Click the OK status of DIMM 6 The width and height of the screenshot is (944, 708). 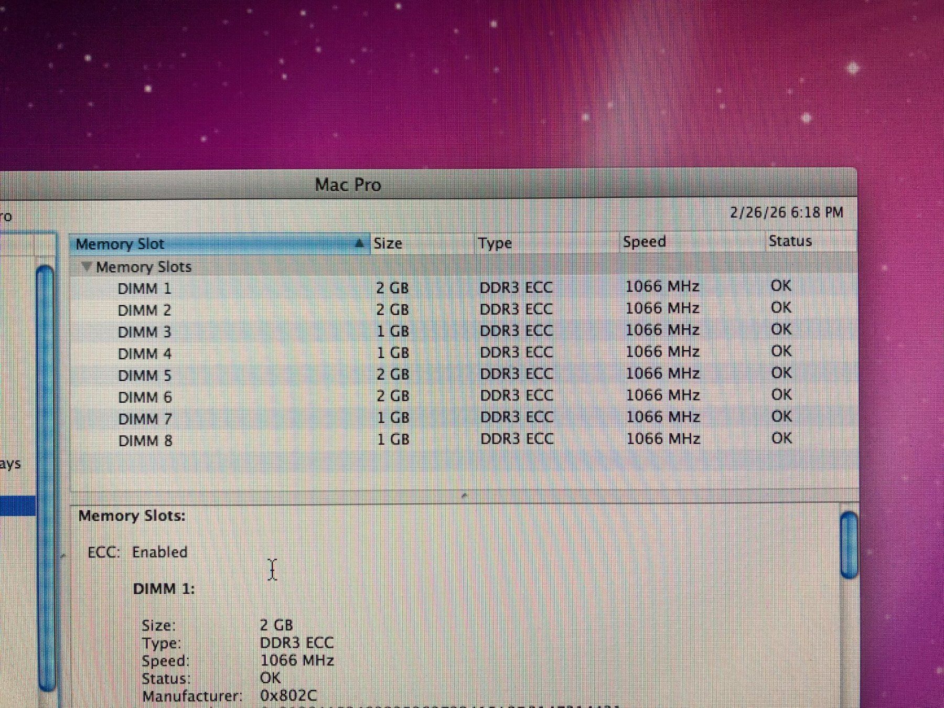pos(781,394)
